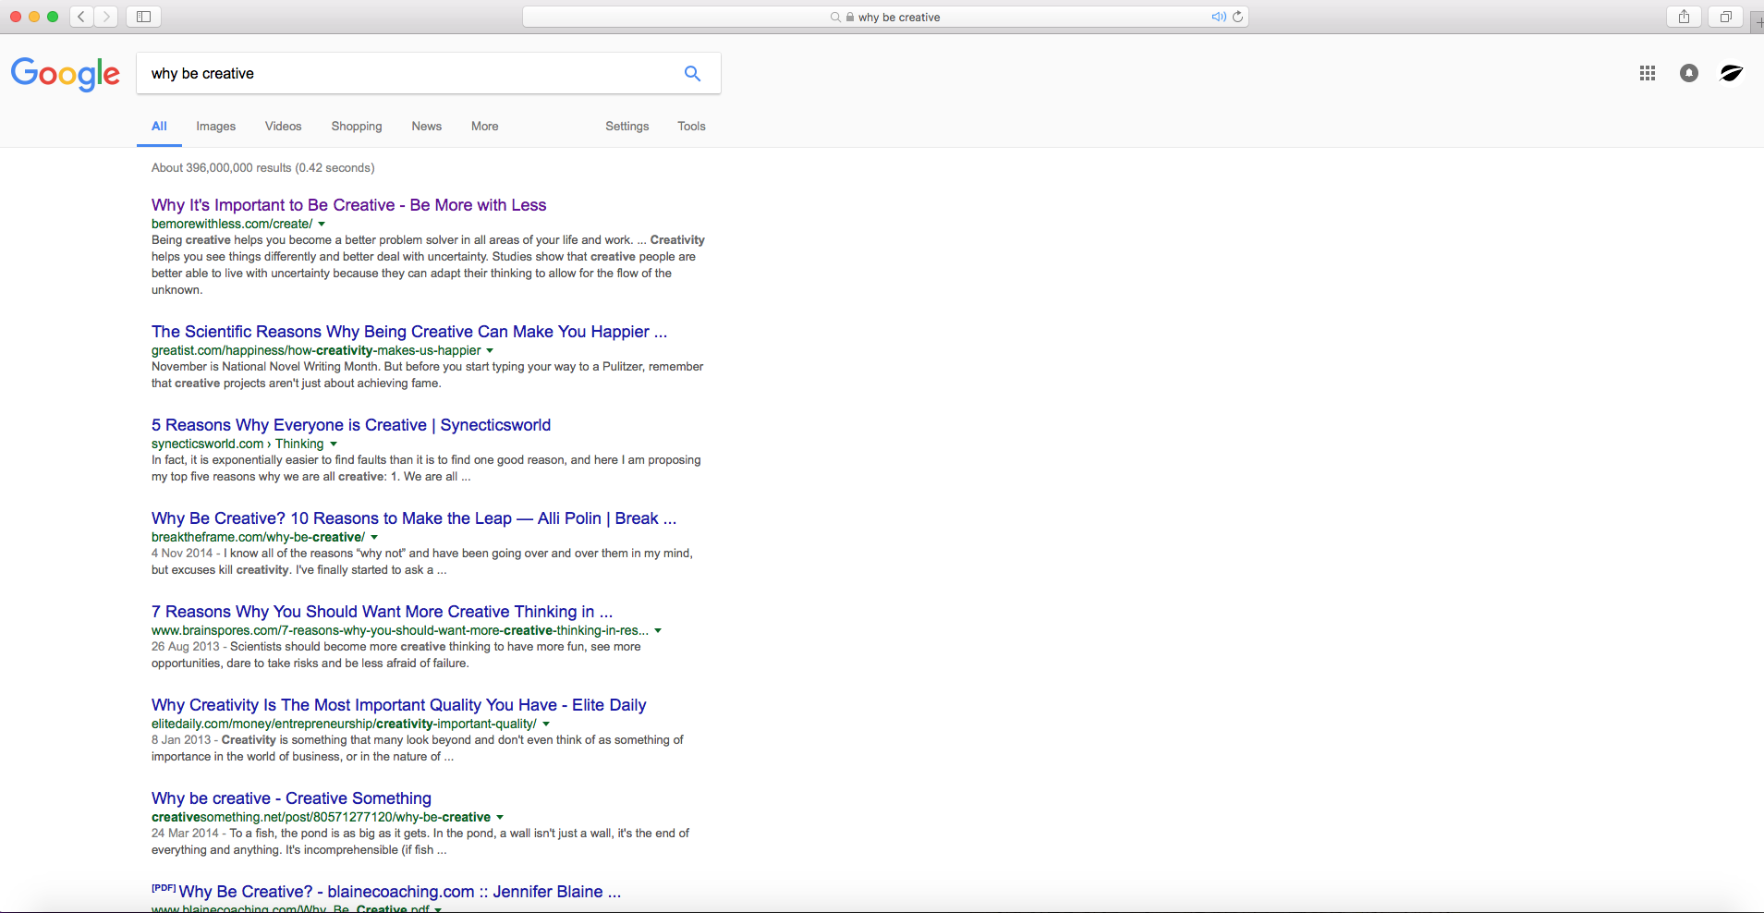This screenshot has height=913, width=1764.
Task: Open the Google apps grid icon
Action: point(1647,73)
